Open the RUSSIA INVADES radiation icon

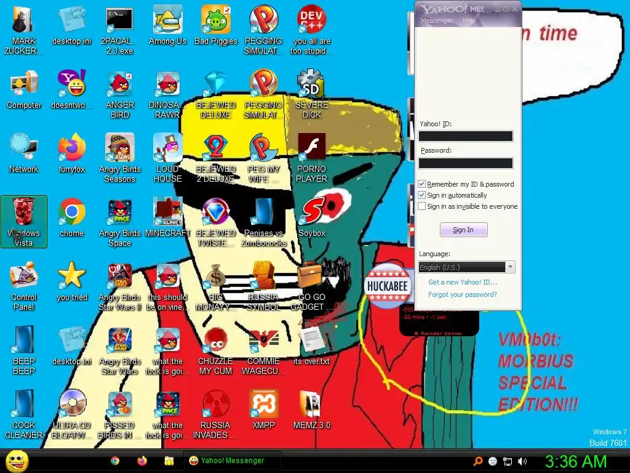pos(216,413)
